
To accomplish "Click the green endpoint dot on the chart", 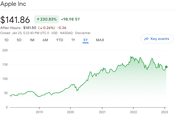I will [166, 67].
